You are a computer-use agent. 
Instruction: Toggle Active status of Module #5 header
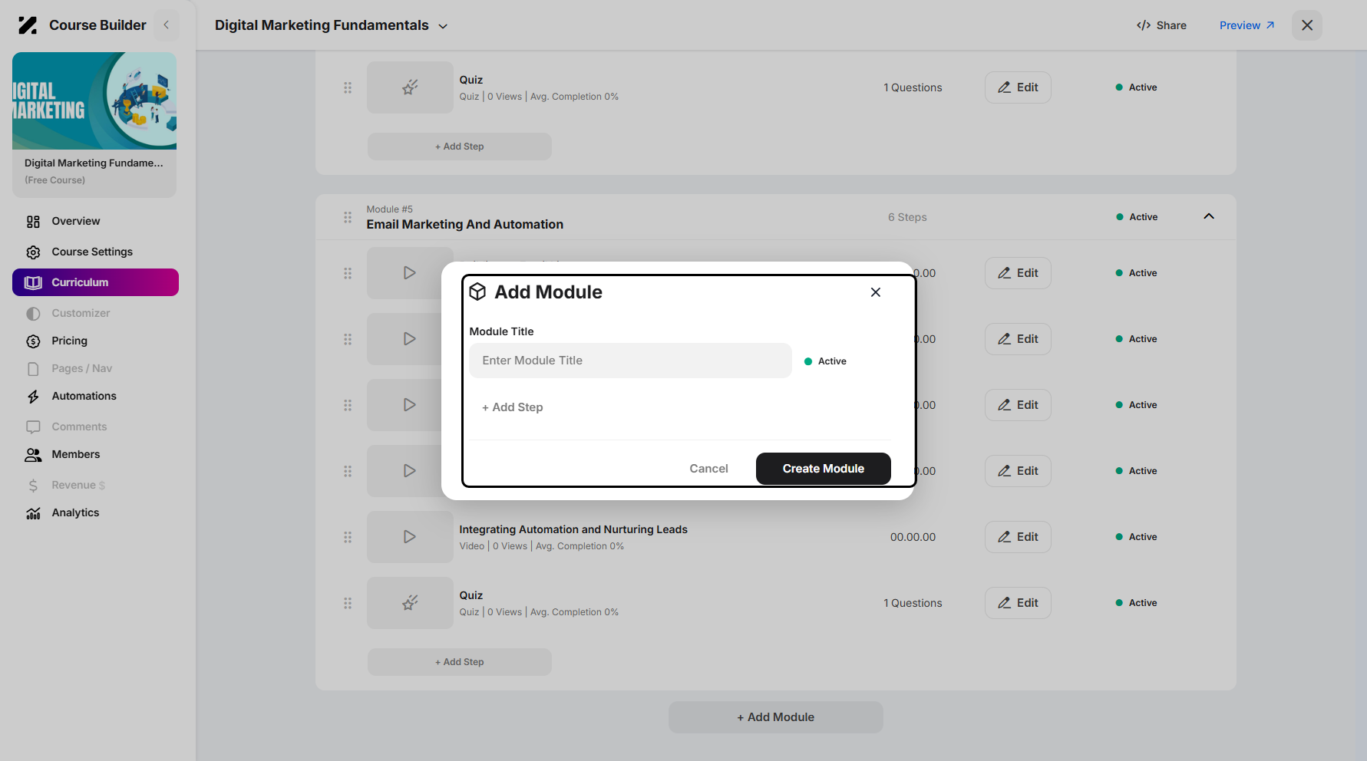1137,217
